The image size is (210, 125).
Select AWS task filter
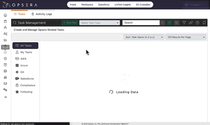25,59
